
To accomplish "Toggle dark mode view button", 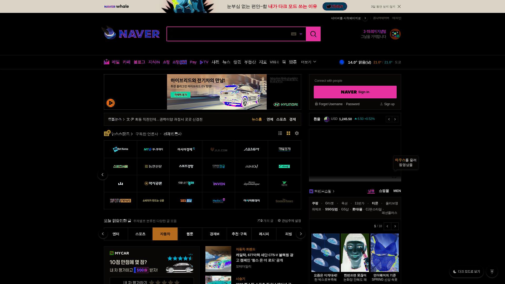I will 466,272.
